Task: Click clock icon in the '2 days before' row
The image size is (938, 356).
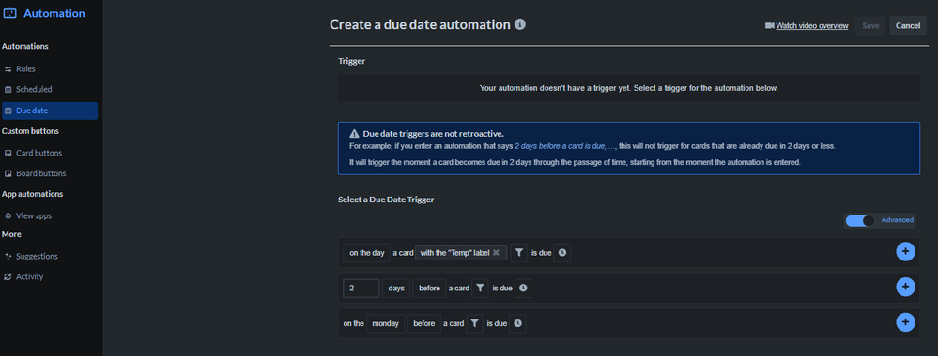Action: (523, 288)
